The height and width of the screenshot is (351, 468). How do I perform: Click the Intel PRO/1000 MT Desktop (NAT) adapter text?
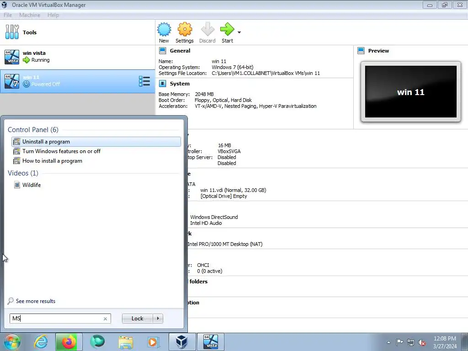[x=225, y=244]
